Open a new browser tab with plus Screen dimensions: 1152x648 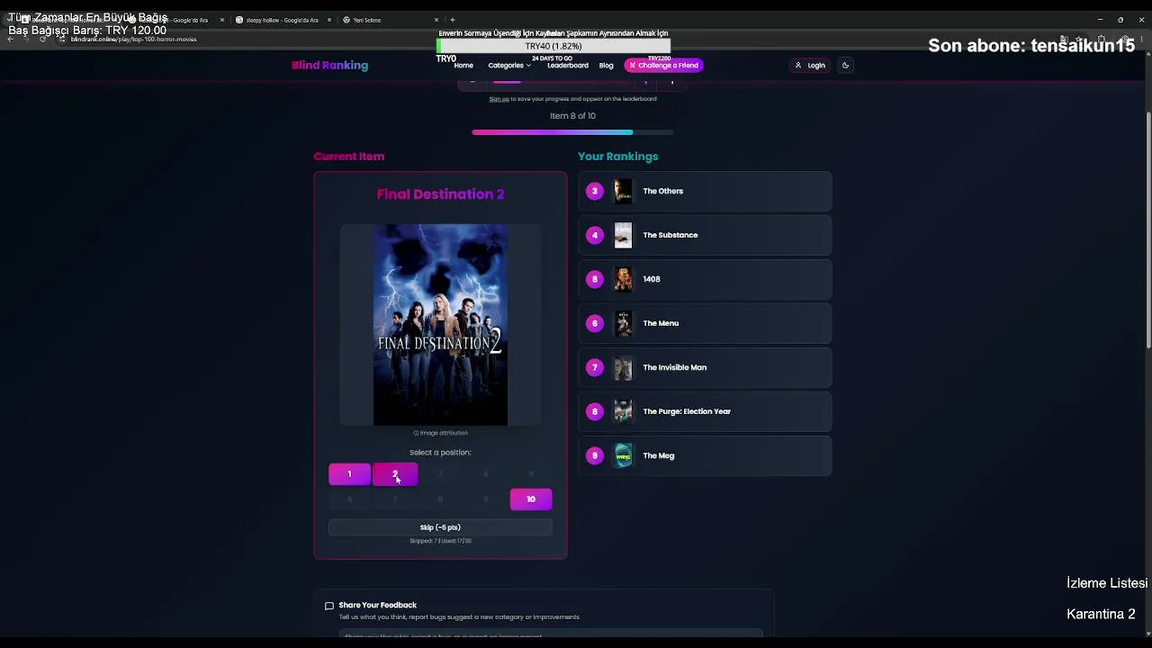[453, 20]
